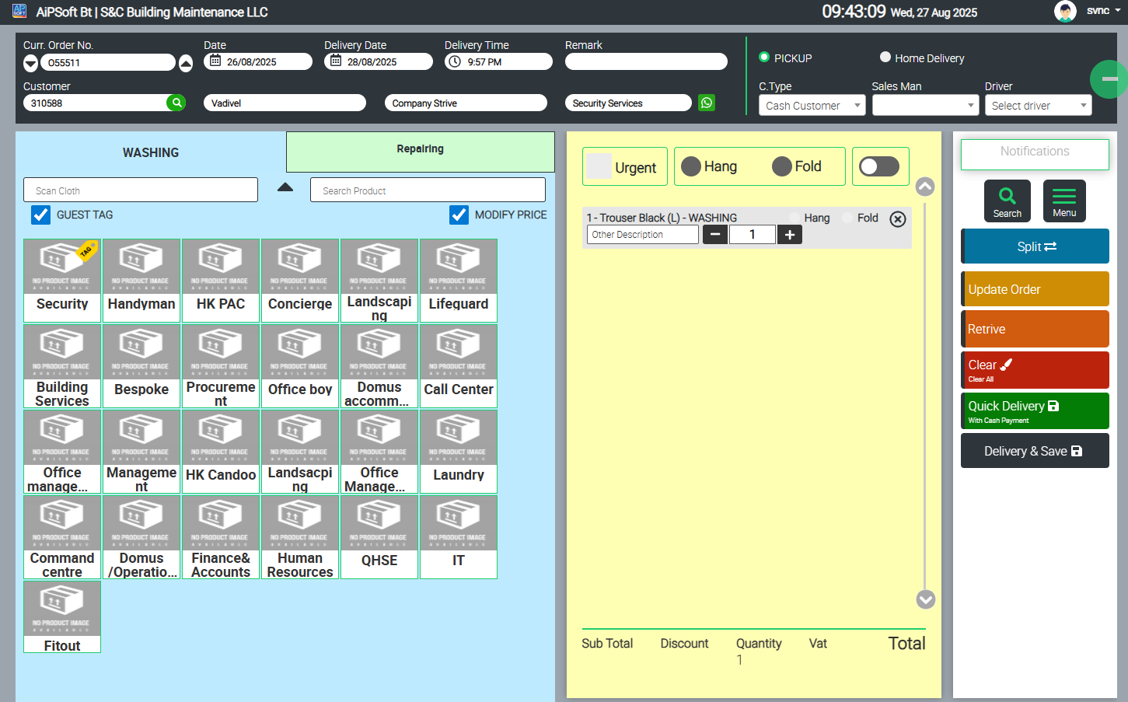Switch to the Repairing tab
1128x702 pixels.
click(420, 150)
